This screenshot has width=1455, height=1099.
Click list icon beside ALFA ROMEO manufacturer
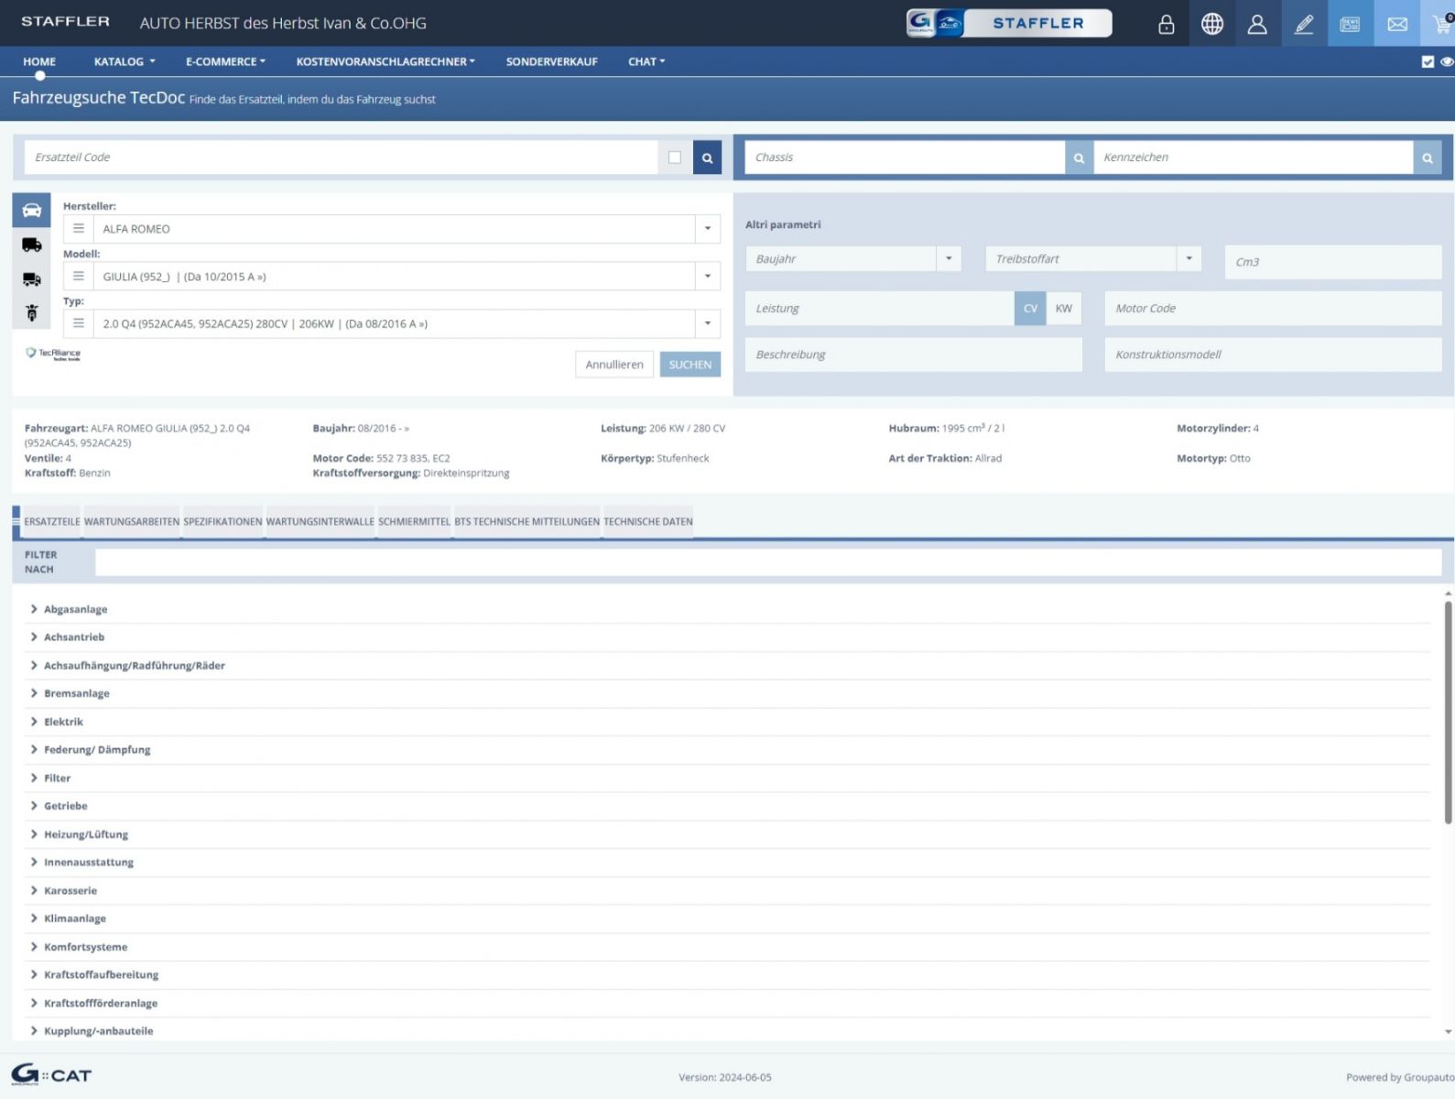[x=79, y=229]
